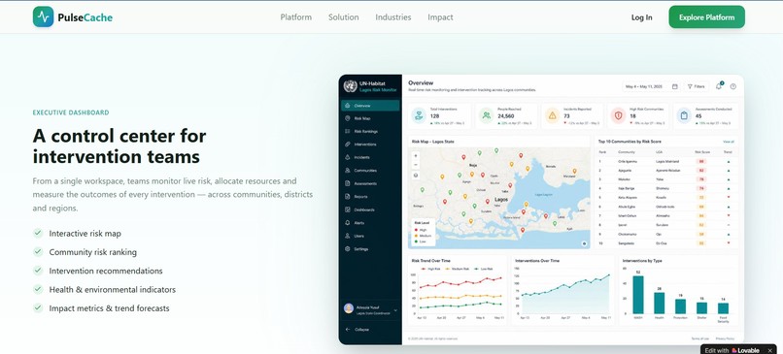Click the Food Security bar valued 14
This screenshot has height=354, width=783.
coord(723,308)
